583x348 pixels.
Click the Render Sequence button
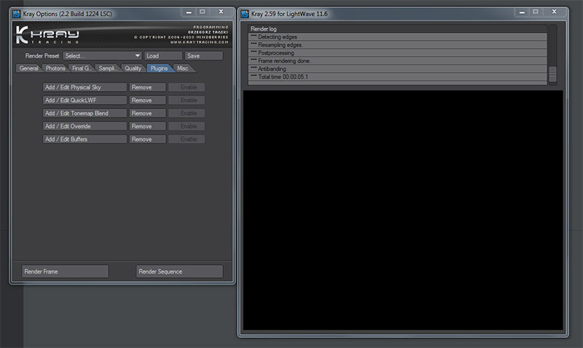[x=179, y=272]
